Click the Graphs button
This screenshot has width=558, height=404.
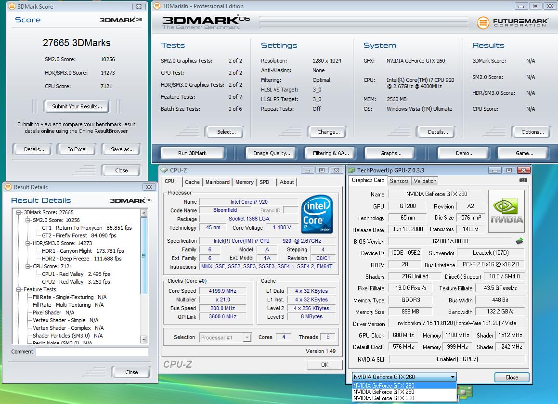click(x=390, y=153)
